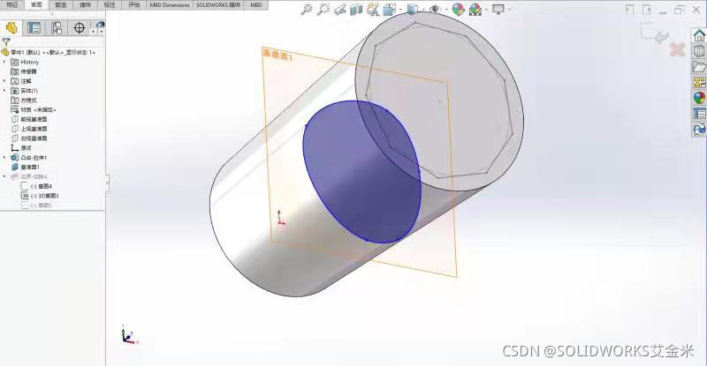The image size is (707, 366).
Task: Switch to the 钣金 ribbon tab
Action: tap(61, 4)
